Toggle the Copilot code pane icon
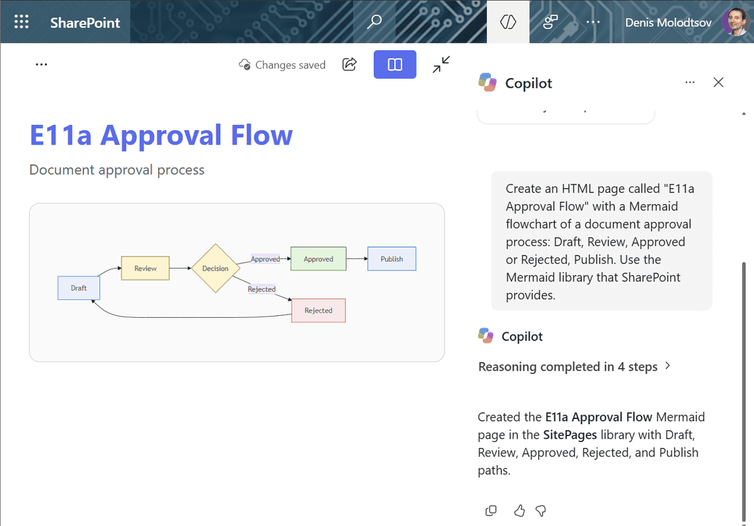 [508, 22]
